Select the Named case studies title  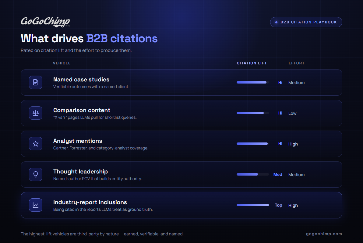81,80
